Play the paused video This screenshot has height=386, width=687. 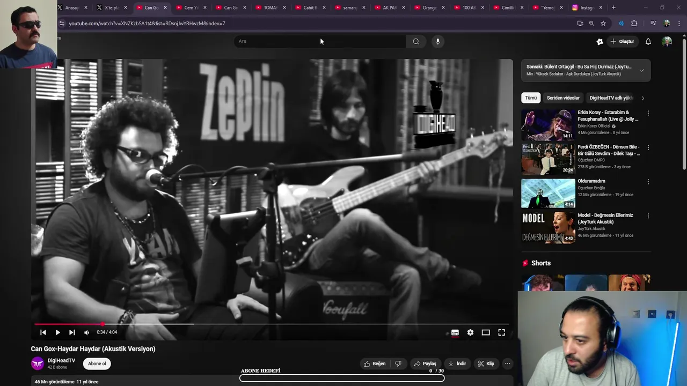tap(57, 332)
